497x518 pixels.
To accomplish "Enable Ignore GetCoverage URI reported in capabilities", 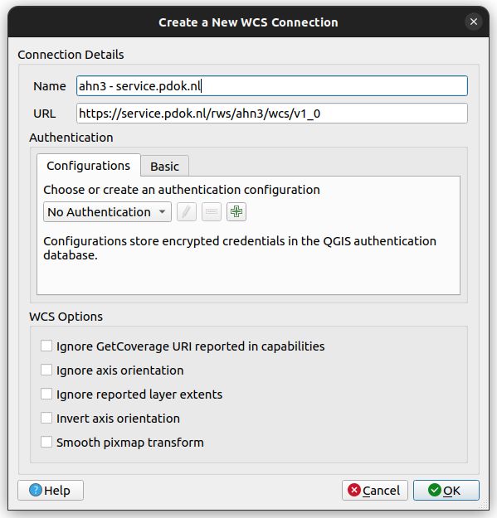I will click(x=46, y=346).
